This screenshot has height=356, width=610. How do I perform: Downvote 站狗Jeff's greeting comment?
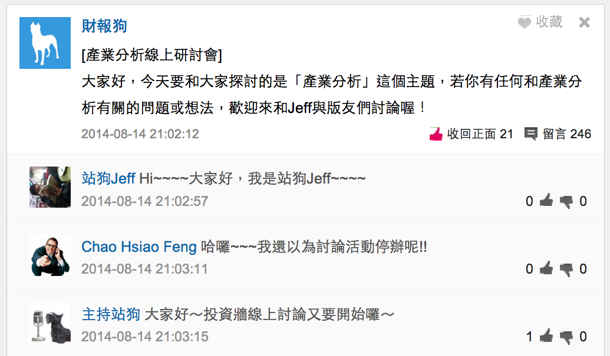point(566,201)
